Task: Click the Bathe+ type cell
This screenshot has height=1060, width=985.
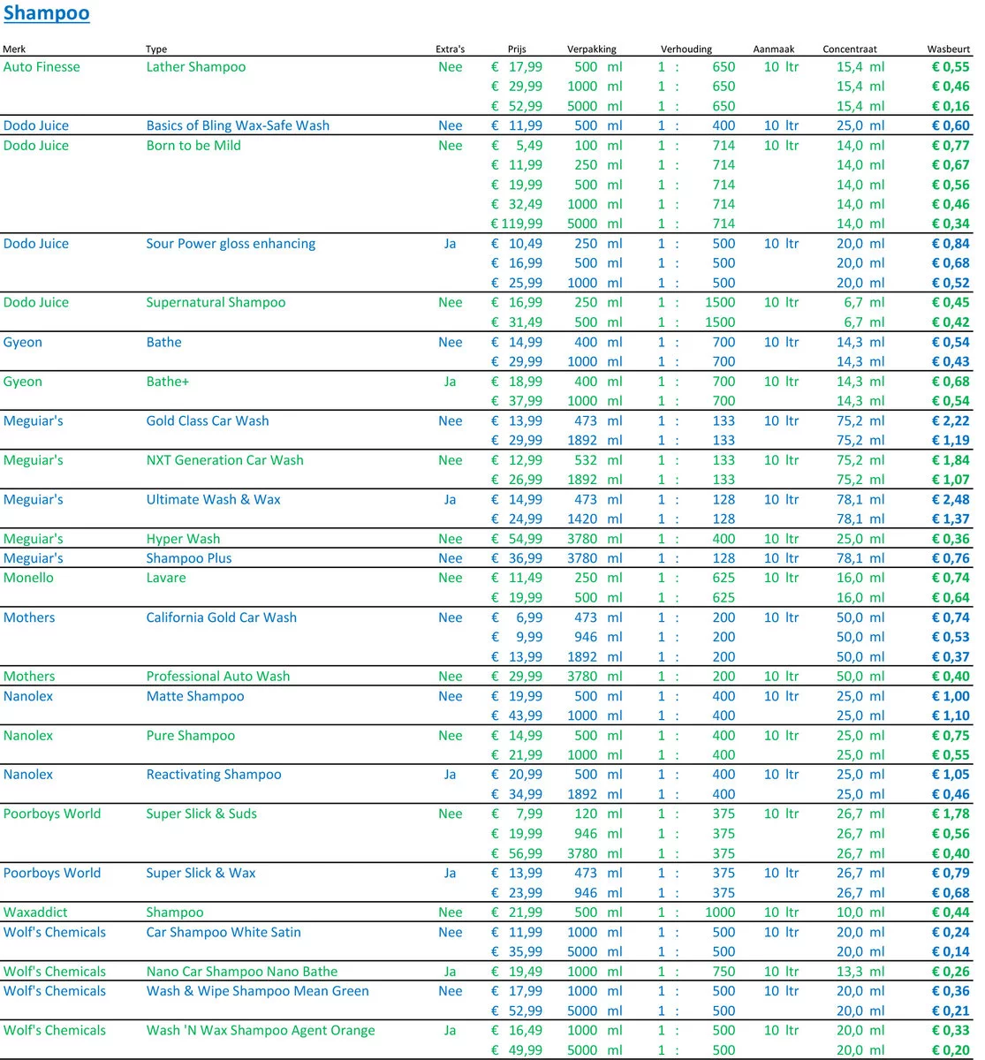Action: point(168,382)
